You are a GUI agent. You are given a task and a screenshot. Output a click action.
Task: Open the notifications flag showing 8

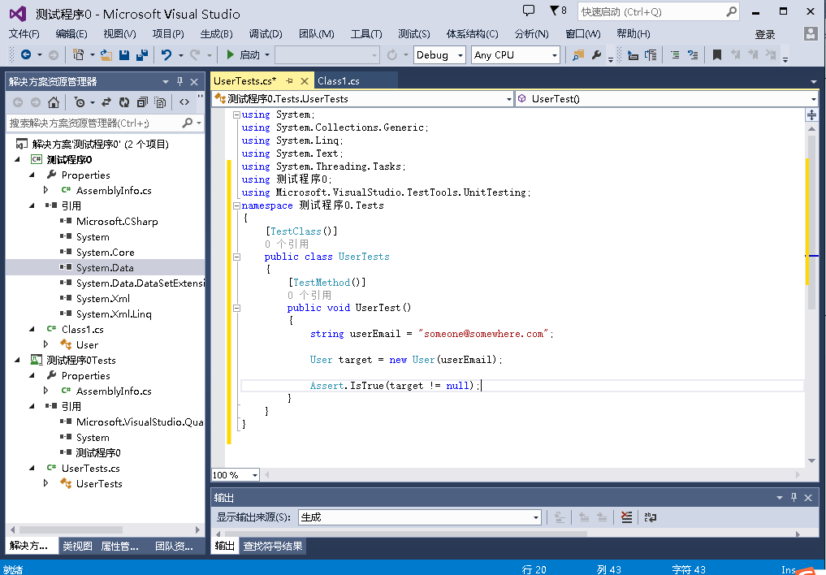(x=558, y=11)
